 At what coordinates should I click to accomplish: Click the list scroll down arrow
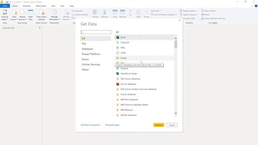176,113
